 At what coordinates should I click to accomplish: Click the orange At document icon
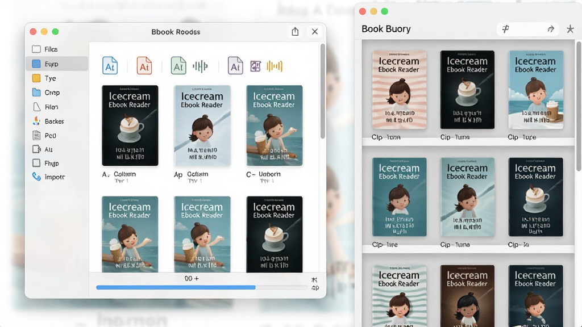coord(144,66)
